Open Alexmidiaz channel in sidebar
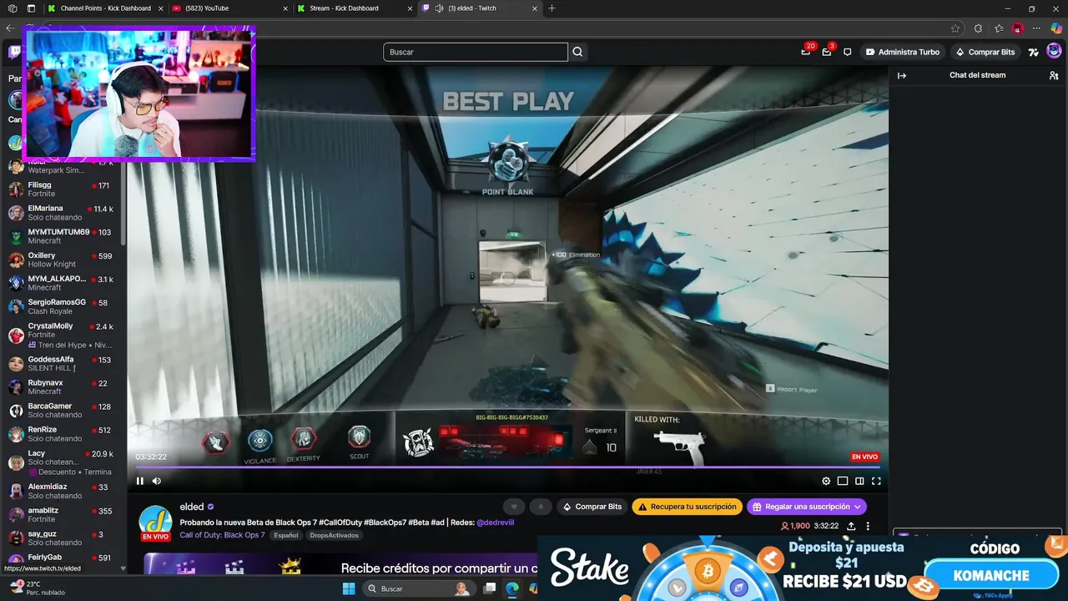The image size is (1068, 601). point(63,491)
